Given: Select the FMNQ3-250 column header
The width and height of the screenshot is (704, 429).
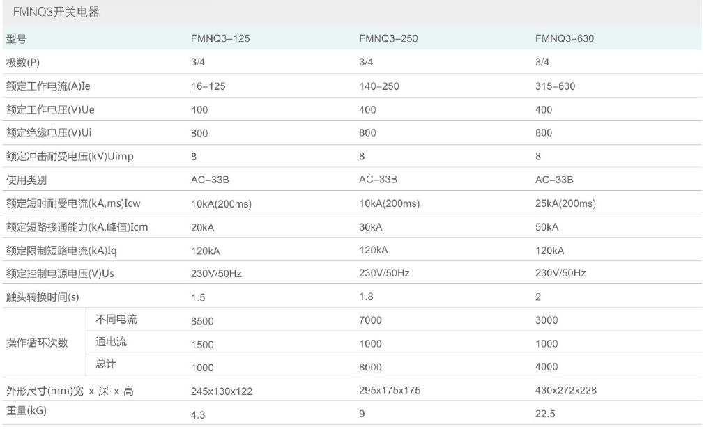Looking at the screenshot, I should tap(388, 39).
